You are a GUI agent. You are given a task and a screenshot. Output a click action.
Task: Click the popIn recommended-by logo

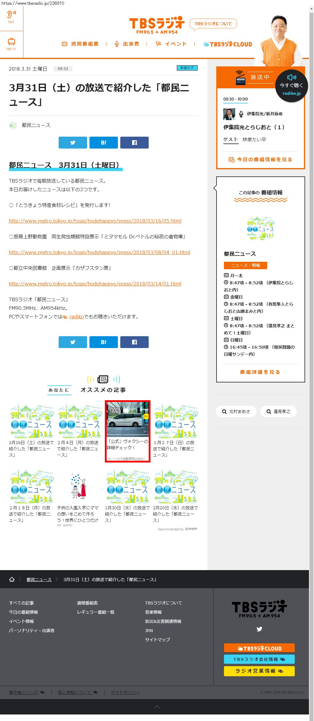coord(191,529)
